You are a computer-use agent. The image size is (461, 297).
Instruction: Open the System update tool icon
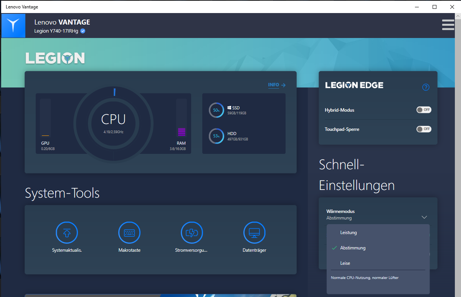pyautogui.click(x=67, y=233)
